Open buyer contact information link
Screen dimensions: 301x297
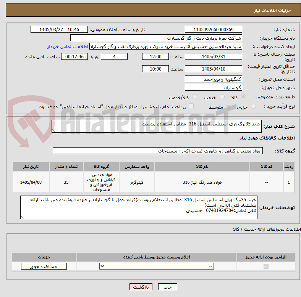(x=68, y=47)
